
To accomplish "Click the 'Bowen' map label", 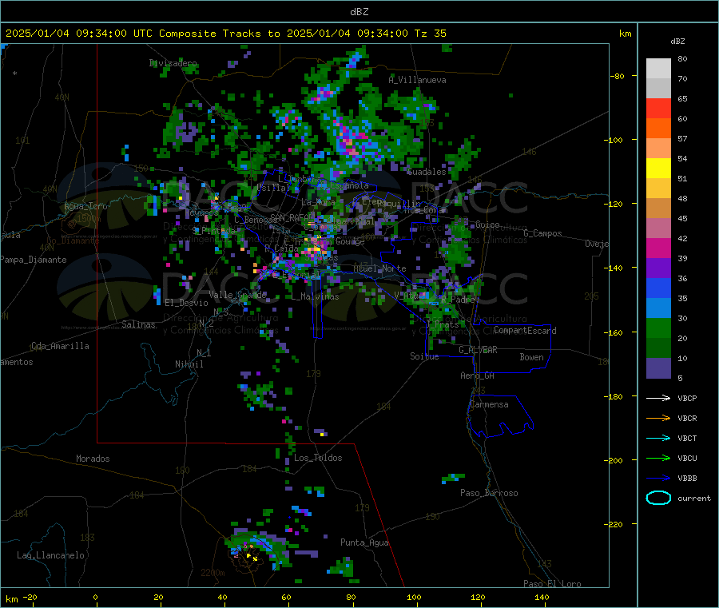I will [531, 357].
